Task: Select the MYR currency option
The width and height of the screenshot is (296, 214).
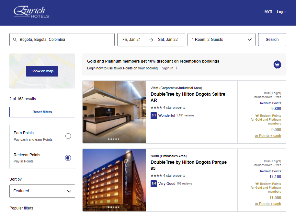Action: click(x=268, y=12)
